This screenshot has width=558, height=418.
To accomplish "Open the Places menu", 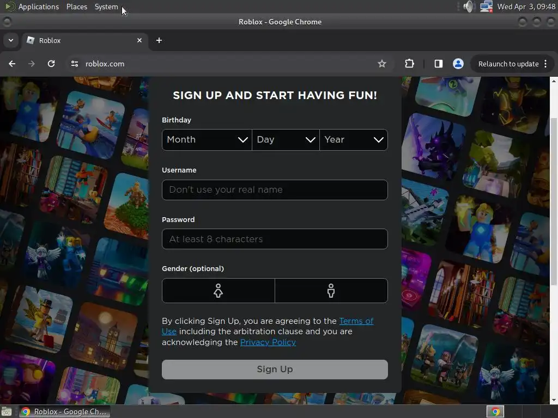I will pos(77,7).
